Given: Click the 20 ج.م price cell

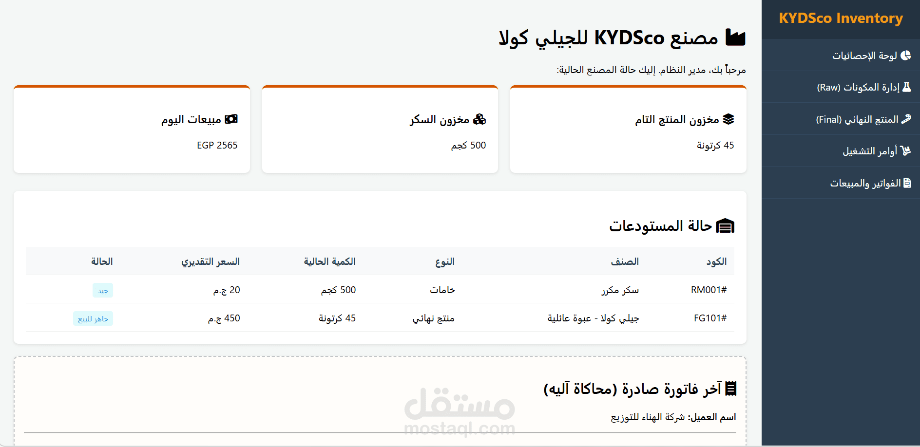Looking at the screenshot, I should click(x=227, y=290).
